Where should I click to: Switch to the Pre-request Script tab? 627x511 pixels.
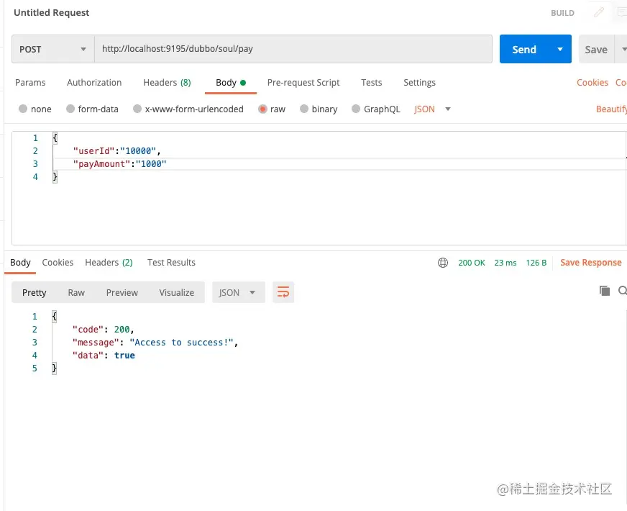point(303,83)
